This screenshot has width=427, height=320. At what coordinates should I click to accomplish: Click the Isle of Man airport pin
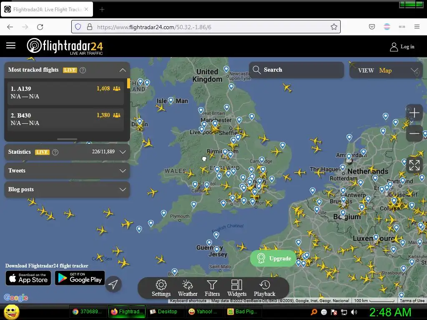(171, 100)
